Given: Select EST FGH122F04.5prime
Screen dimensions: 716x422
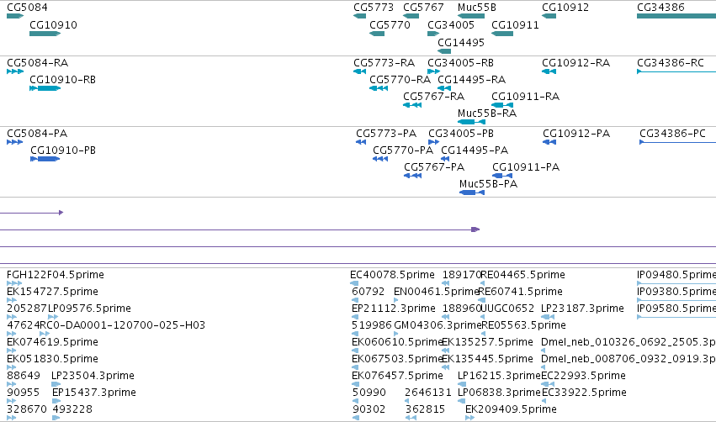Looking at the screenshot, I should (x=56, y=275).
